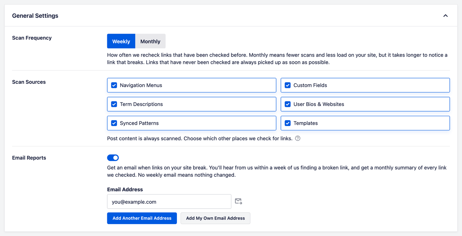462x236 pixels.
Task: Click the Email Address input field
Action: (169, 201)
